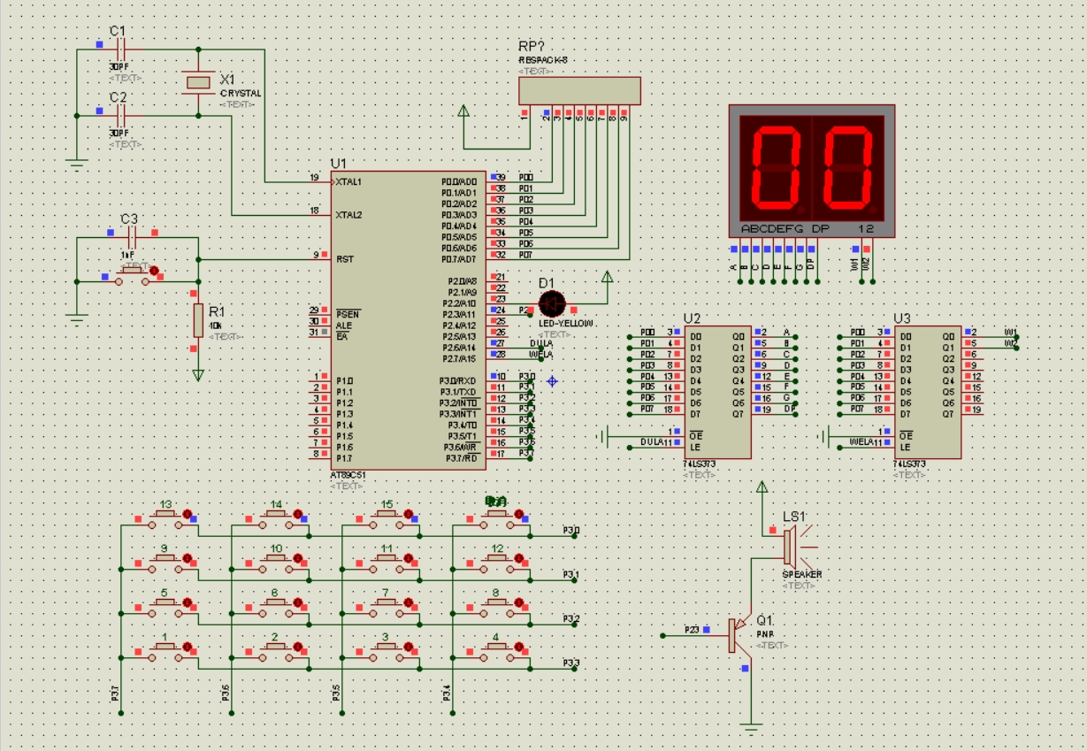Image resolution: width=1087 pixels, height=751 pixels.
Task: Select capacitor C1 in the schematic
Action: 122,50
